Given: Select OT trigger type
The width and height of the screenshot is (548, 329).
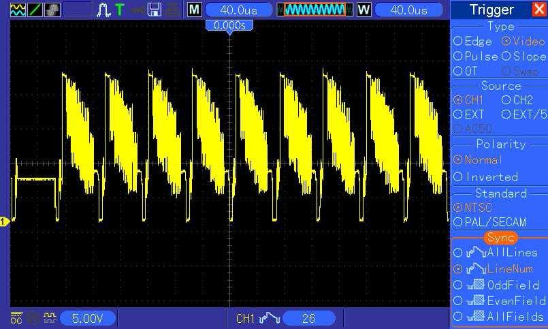Looking at the screenshot, I should (x=466, y=71).
